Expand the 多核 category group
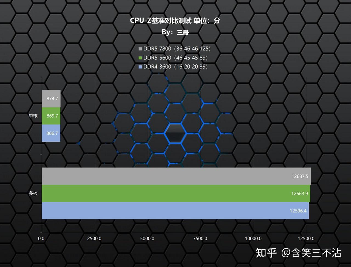Viewport: 351px width, 267px height. [33, 193]
